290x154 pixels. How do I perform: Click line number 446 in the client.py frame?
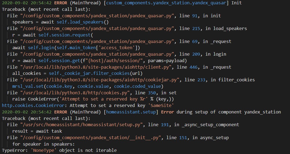point(194,67)
